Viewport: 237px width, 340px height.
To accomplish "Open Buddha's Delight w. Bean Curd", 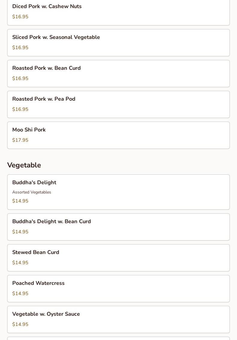I will click(x=51, y=222).
